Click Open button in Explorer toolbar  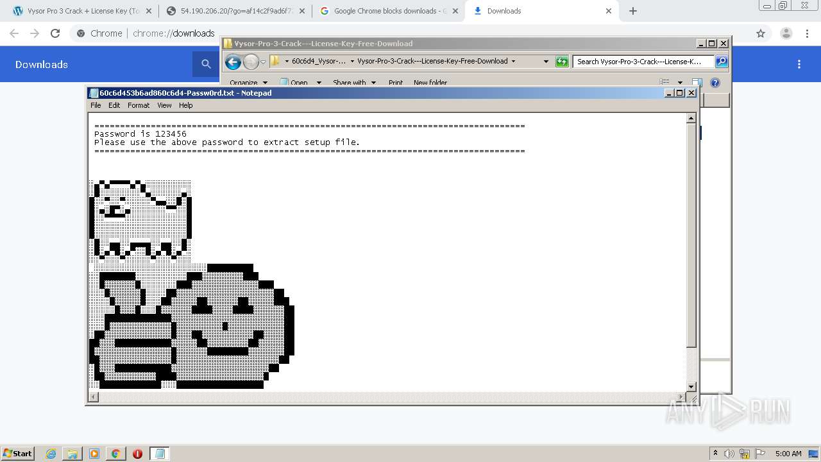tap(294, 83)
